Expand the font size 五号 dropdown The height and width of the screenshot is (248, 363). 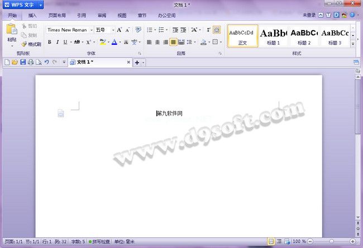tap(111, 30)
